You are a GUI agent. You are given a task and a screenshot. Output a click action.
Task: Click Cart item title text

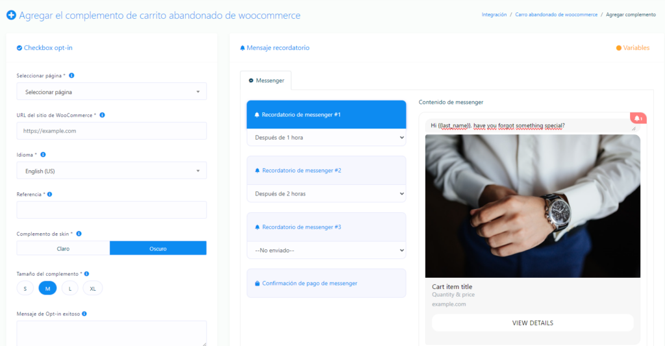pyautogui.click(x=452, y=287)
